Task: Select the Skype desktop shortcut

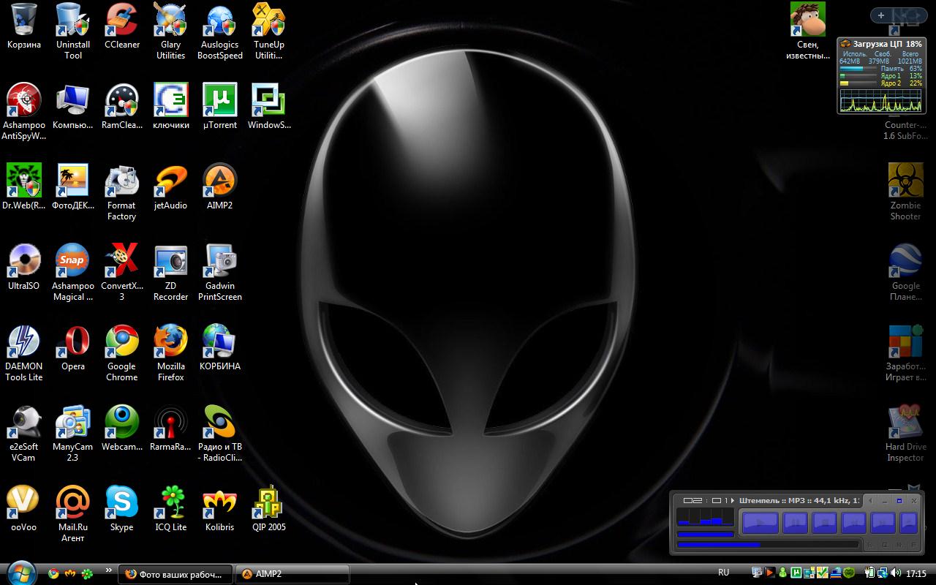Action: pos(122,510)
